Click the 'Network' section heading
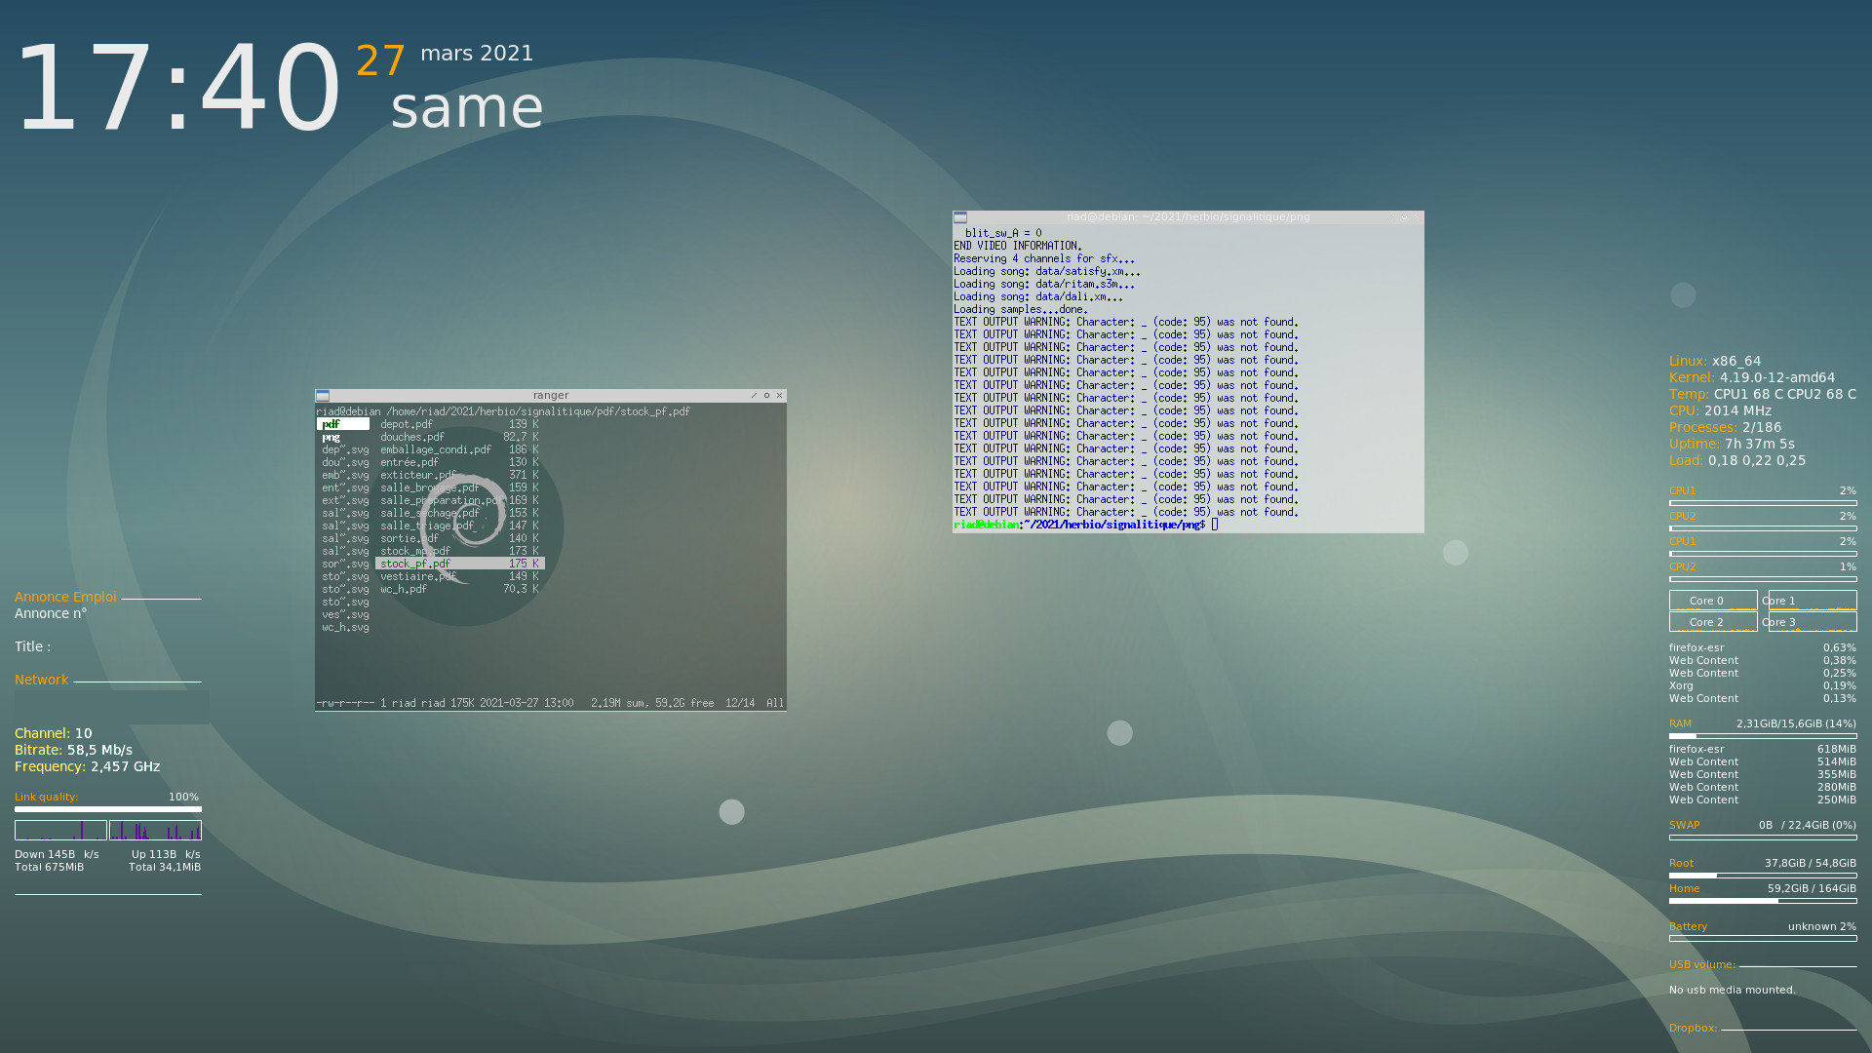1872x1053 pixels. [x=41, y=680]
